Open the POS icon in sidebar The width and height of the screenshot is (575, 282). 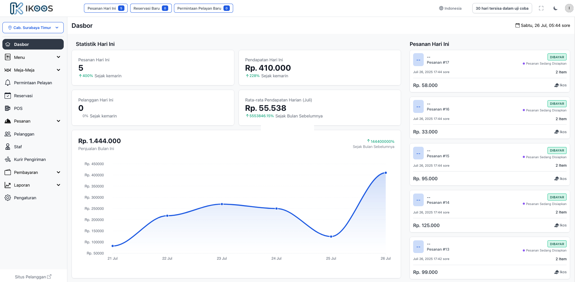(x=8, y=108)
